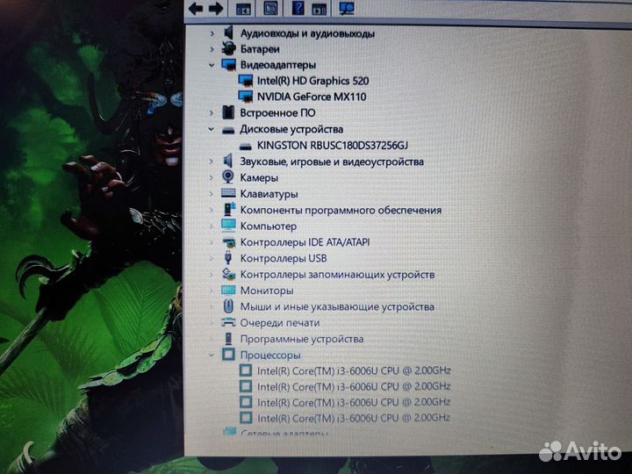Click the monitor icon beside Компьютер
Viewport: 632px width, 474px height.
click(228, 226)
